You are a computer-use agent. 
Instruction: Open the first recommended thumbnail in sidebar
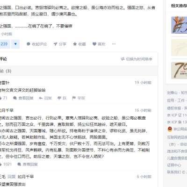tap(179, 25)
